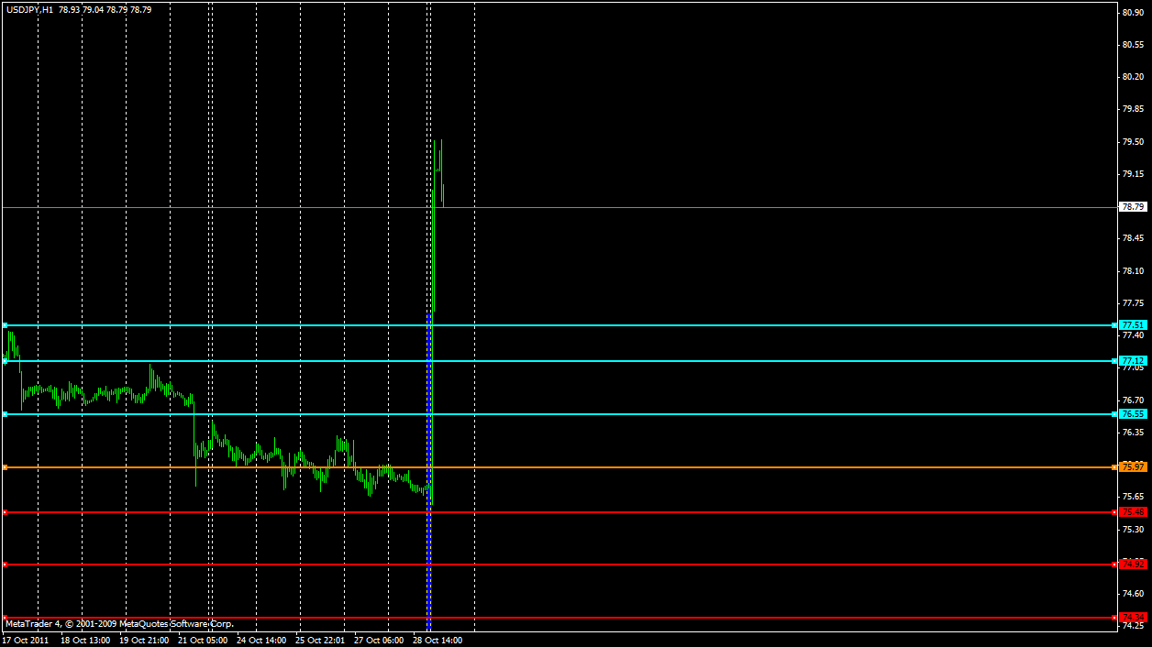Screen dimensions: 1152x647
Task: Select the left handle of orange line
Action: tap(5, 467)
